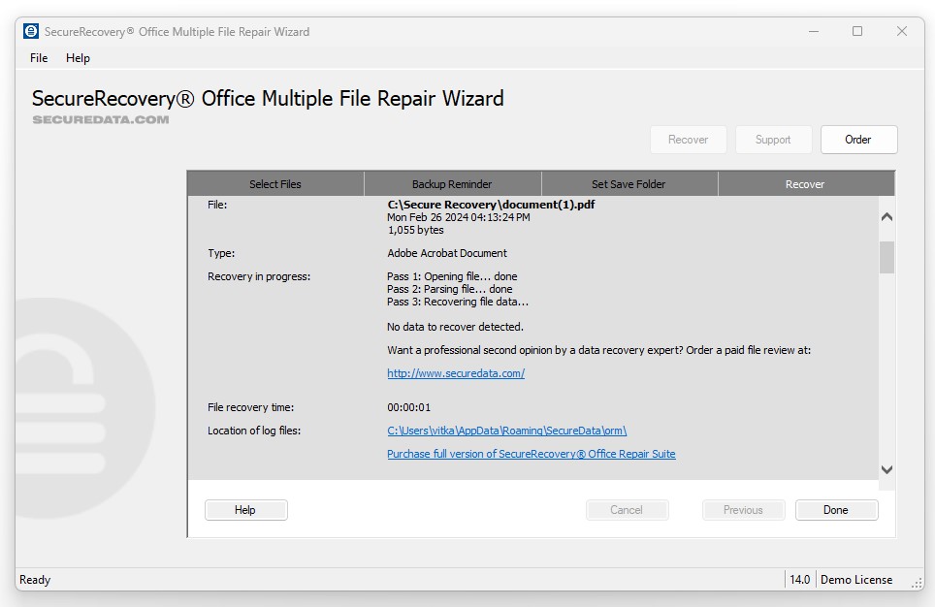Click the Previous button

pos(743,510)
